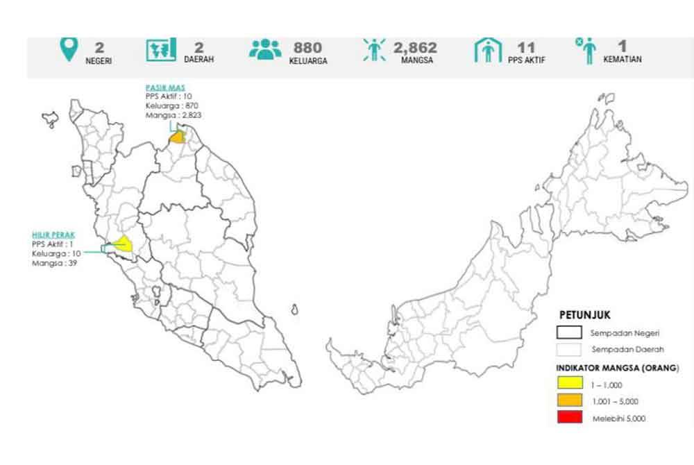
Task: Click the PETUNJUK legend heading
Action: (584, 314)
